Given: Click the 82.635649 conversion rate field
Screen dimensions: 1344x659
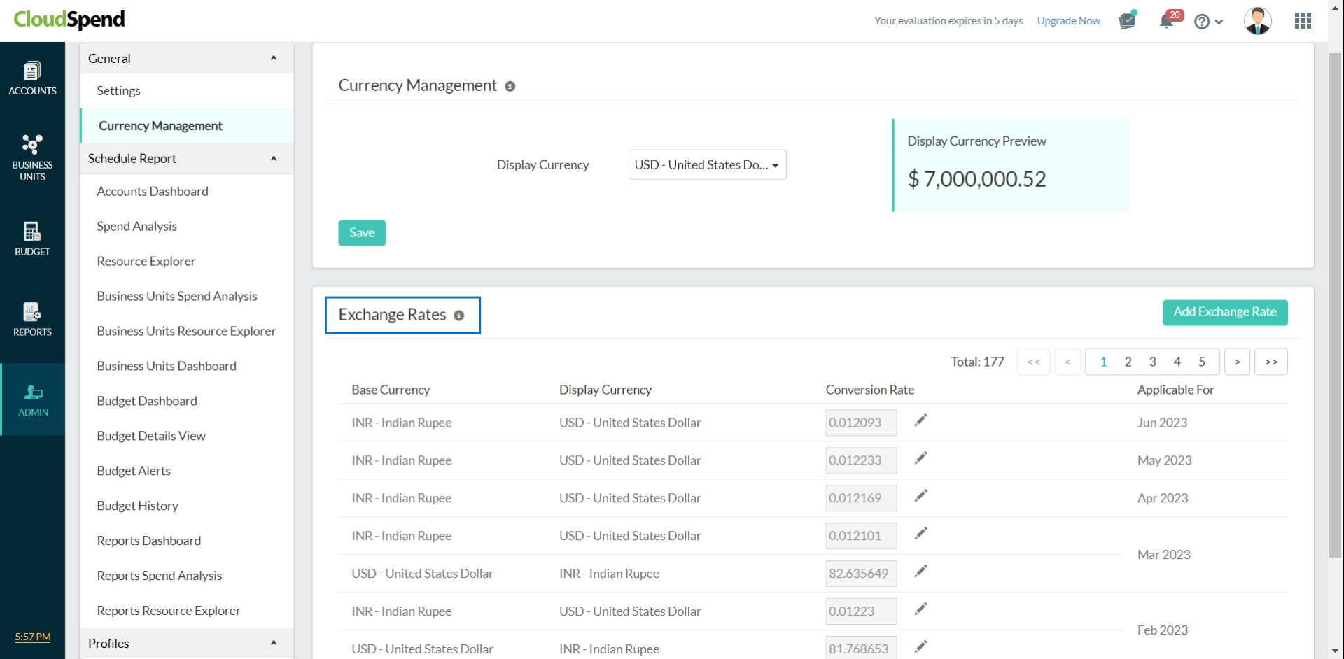Looking at the screenshot, I should click(x=861, y=574).
